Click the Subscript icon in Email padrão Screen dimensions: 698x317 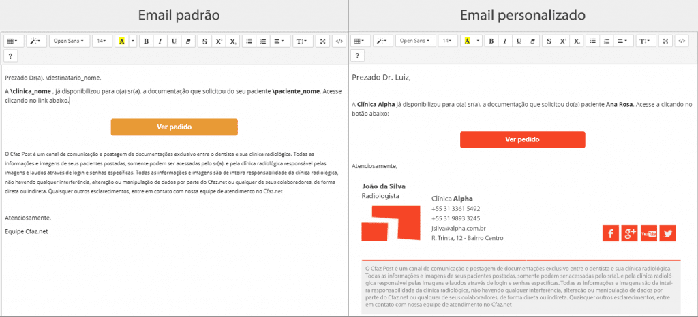233,41
